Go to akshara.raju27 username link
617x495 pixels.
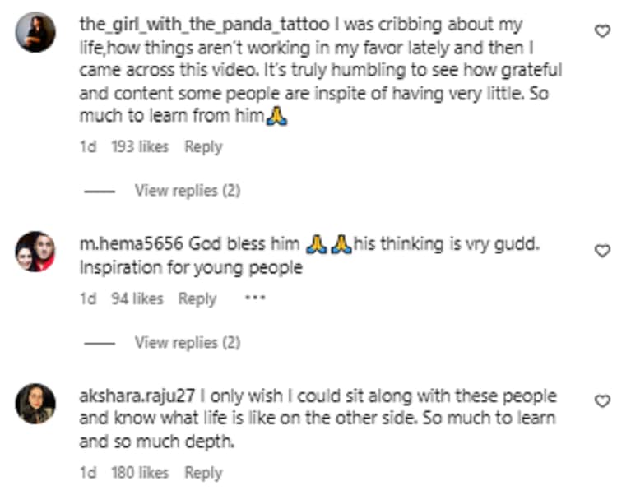137,396
